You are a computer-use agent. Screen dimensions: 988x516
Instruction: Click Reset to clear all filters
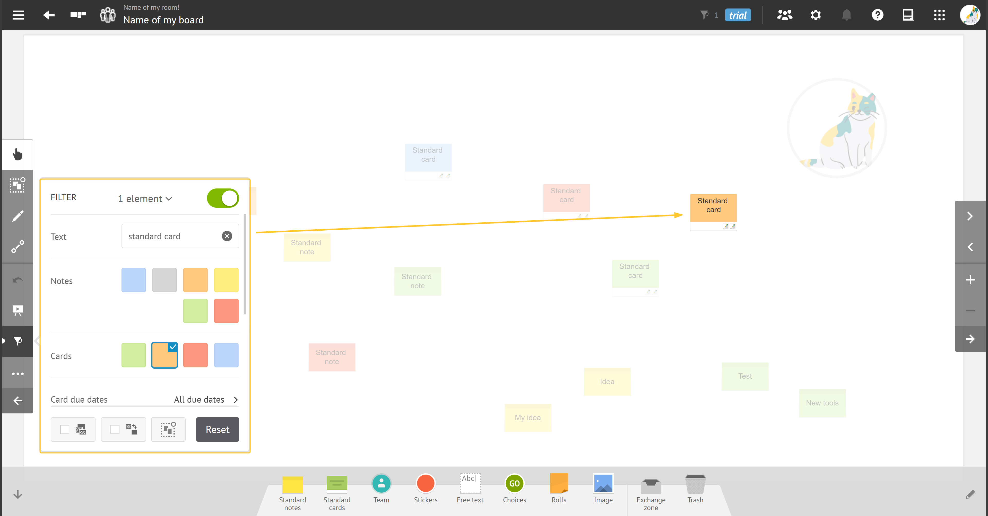click(x=217, y=429)
